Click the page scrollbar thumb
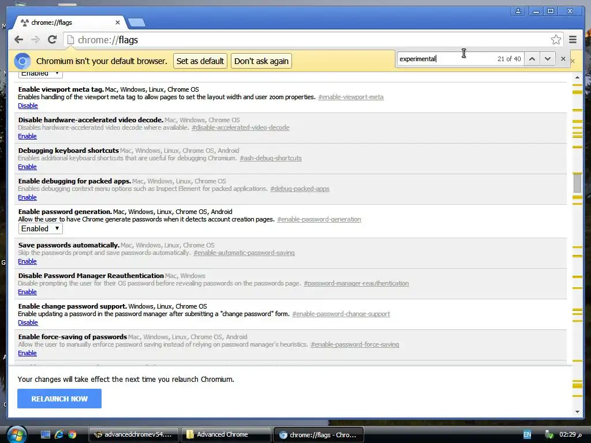591x443 pixels. (577, 183)
